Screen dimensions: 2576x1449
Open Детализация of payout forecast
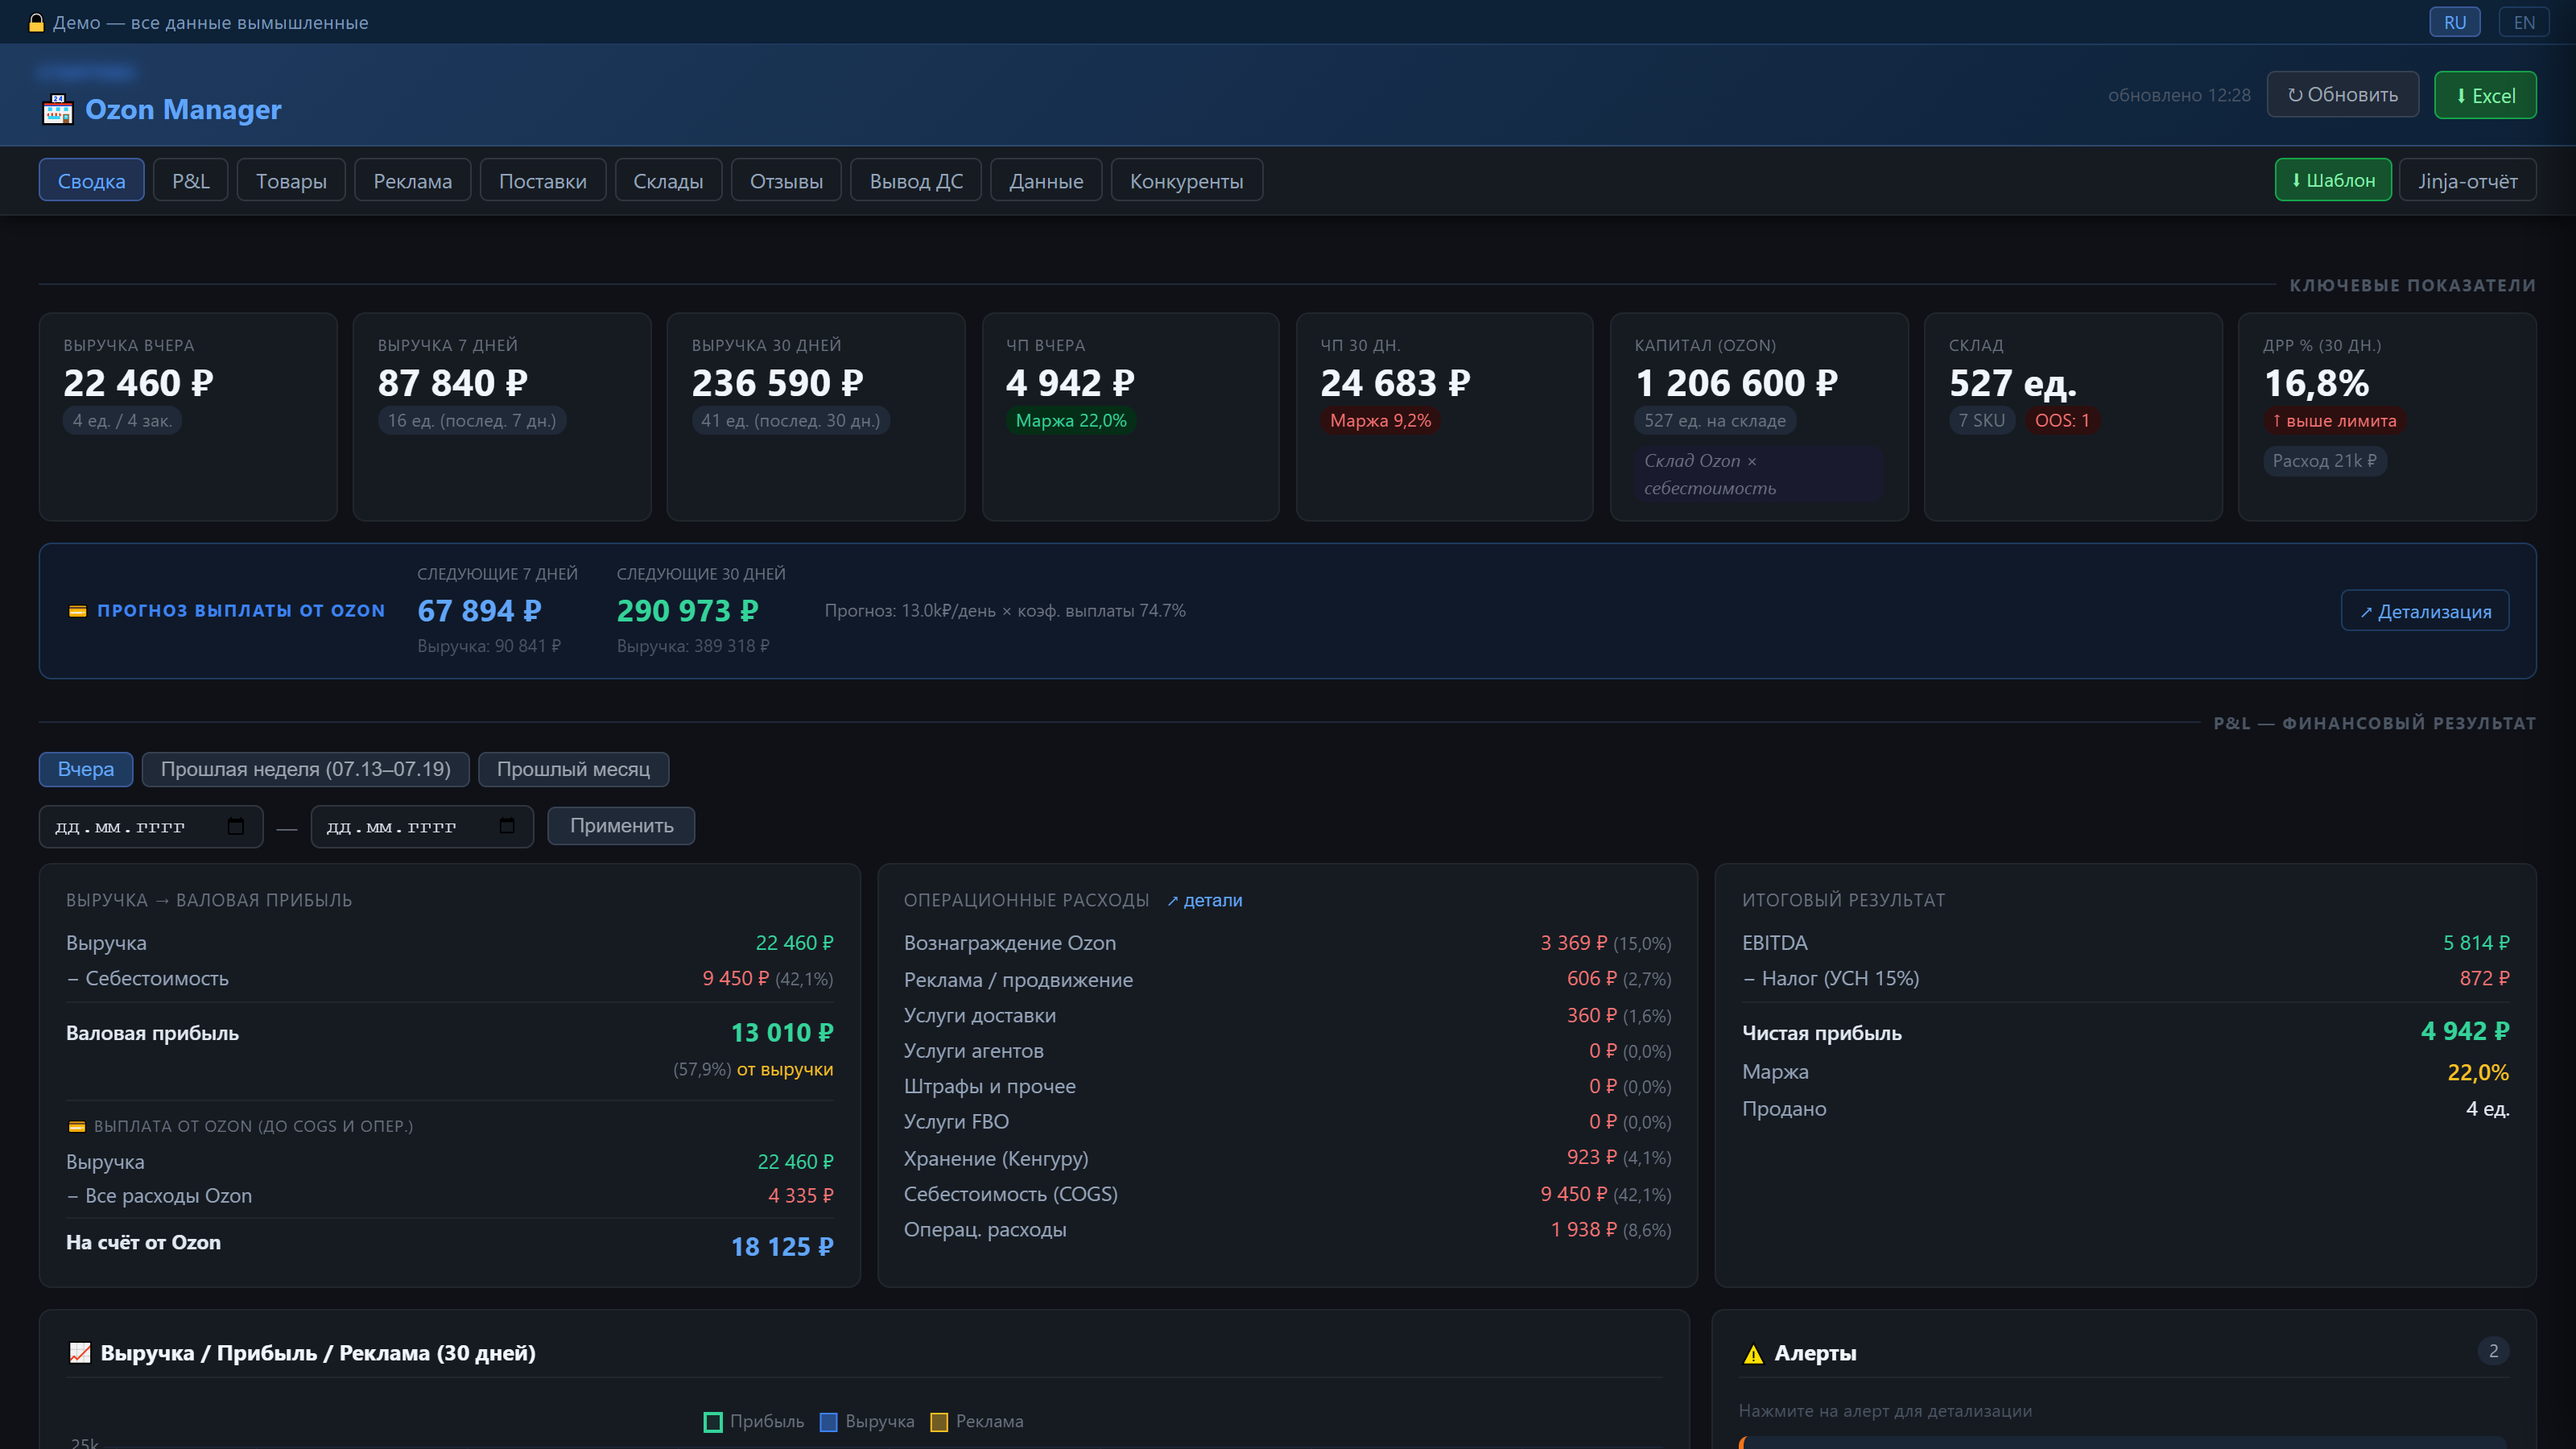pos(2425,611)
